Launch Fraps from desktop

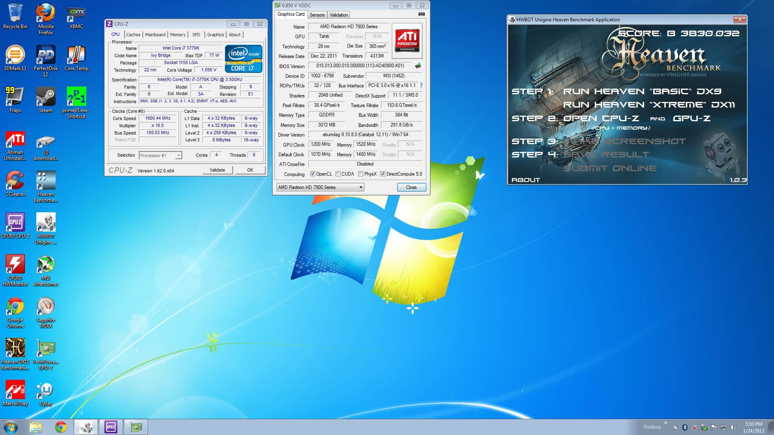click(15, 101)
